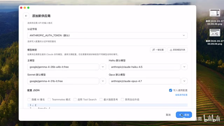Open the 编辑通用配置 link
224x126 pixels.
point(181,95)
